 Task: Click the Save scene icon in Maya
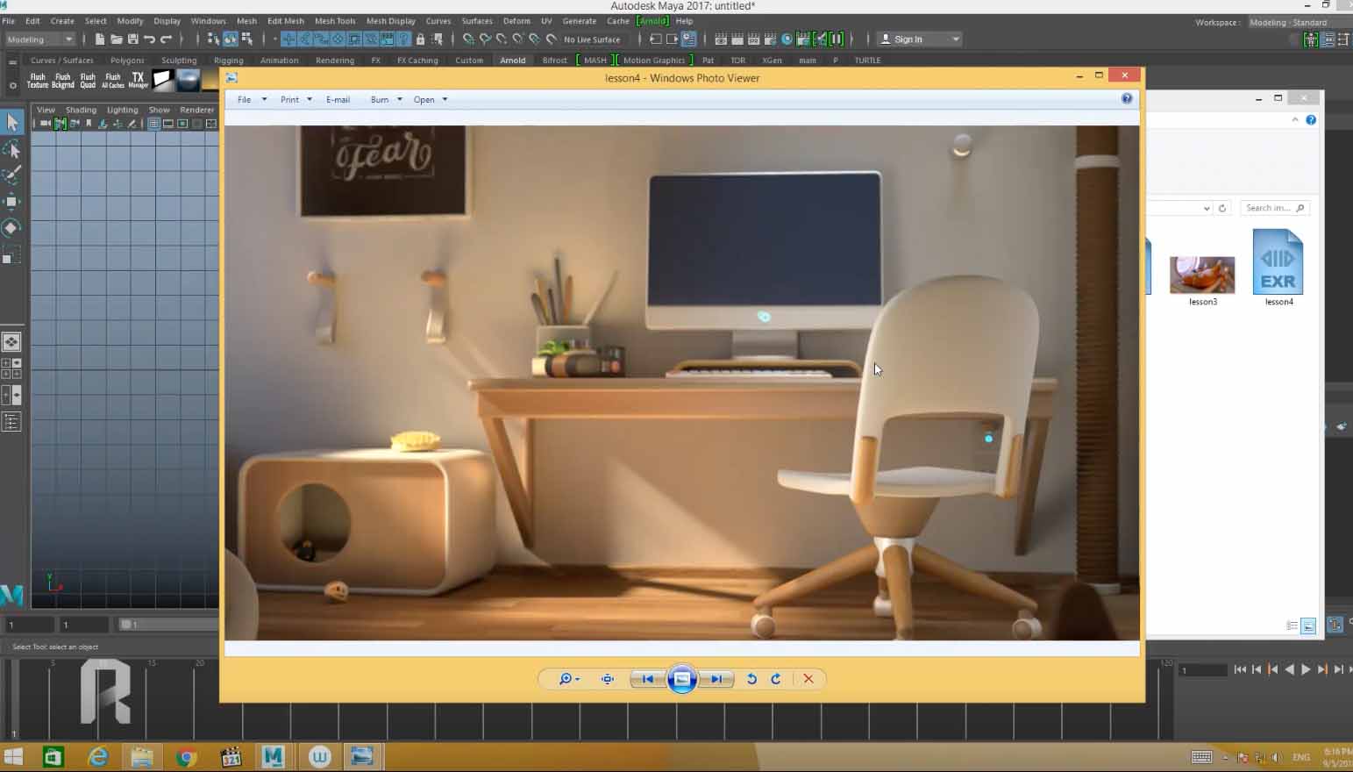pos(132,39)
